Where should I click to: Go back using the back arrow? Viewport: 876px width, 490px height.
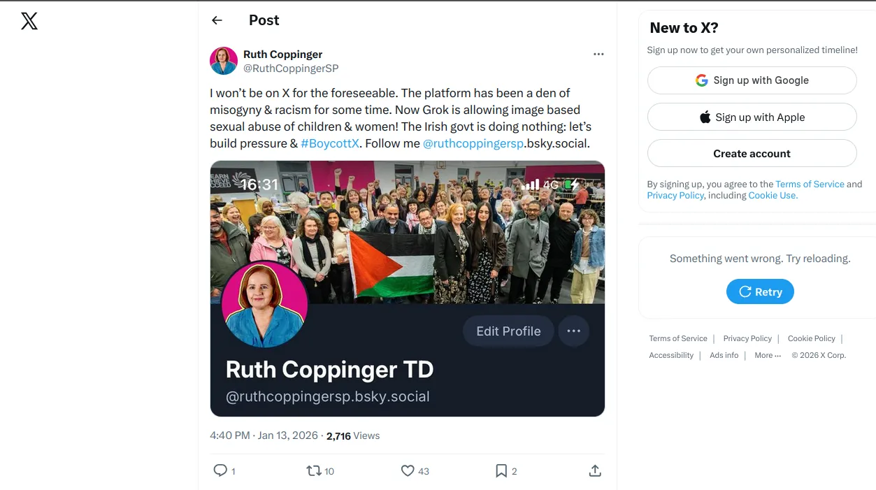click(217, 20)
